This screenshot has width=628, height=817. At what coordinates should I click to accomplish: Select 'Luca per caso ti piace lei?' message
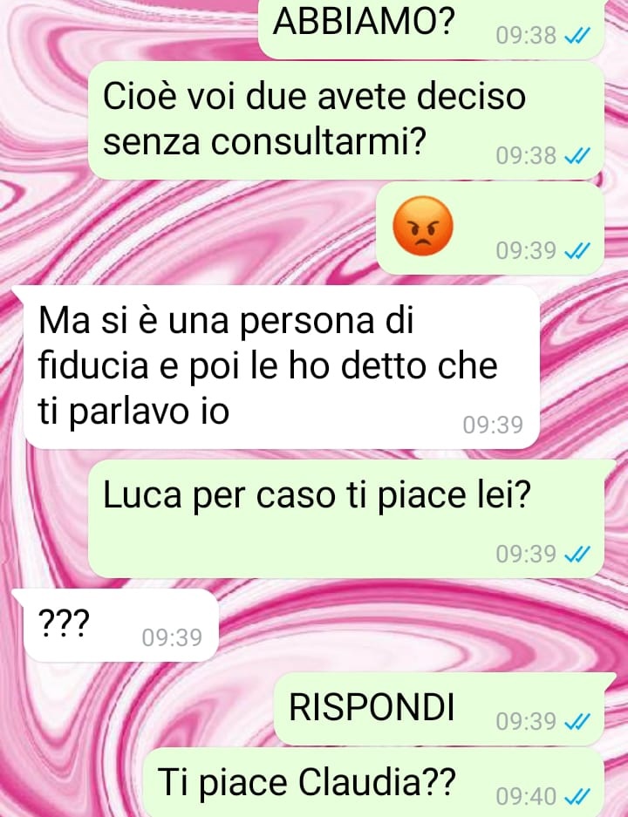[346, 519]
